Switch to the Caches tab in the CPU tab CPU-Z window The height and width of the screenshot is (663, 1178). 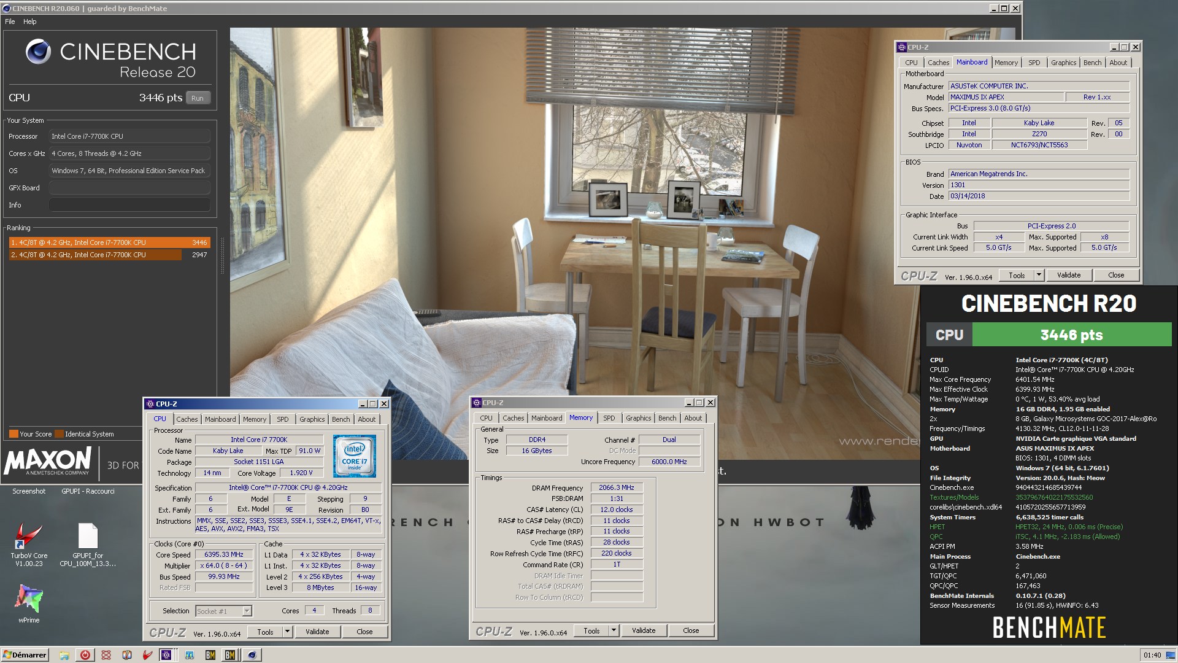(x=187, y=419)
